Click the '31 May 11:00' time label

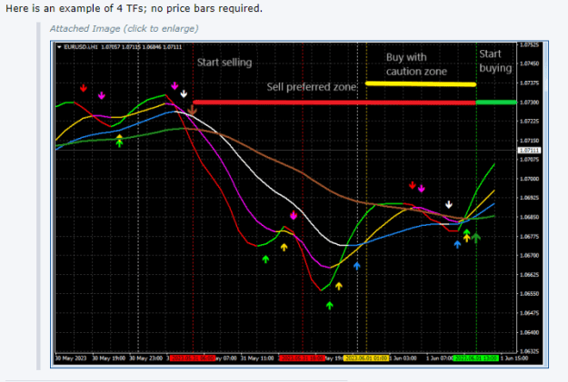click(257, 358)
